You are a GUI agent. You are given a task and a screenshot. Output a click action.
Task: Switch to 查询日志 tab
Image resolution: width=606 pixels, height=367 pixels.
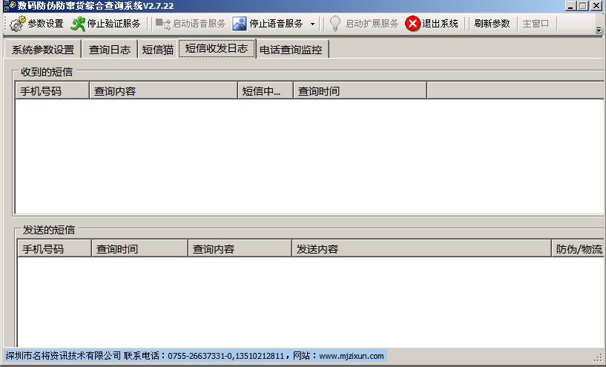click(110, 50)
